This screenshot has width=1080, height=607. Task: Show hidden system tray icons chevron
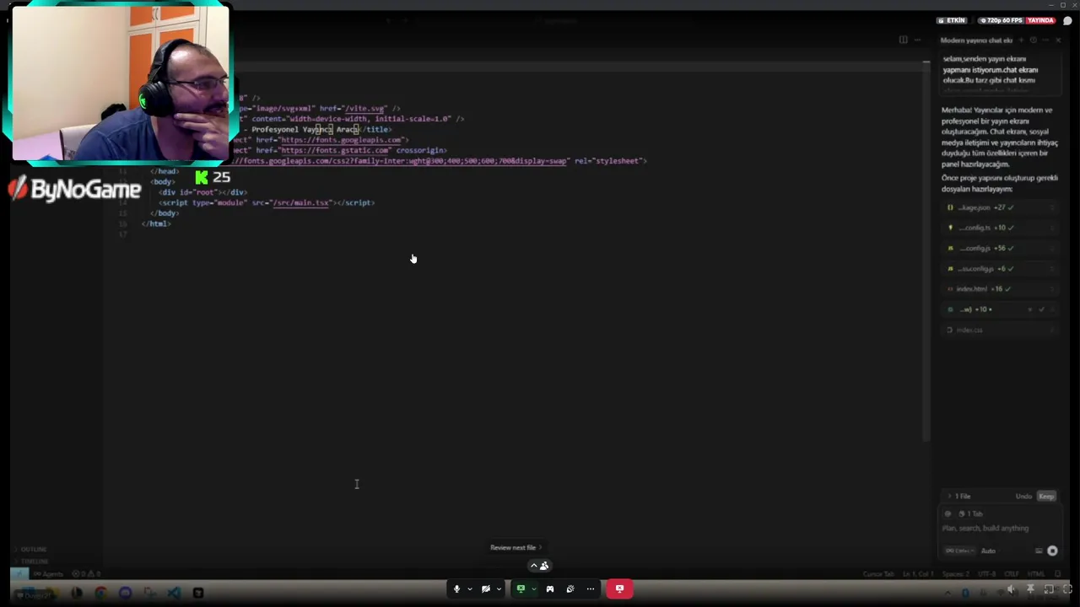(x=948, y=593)
